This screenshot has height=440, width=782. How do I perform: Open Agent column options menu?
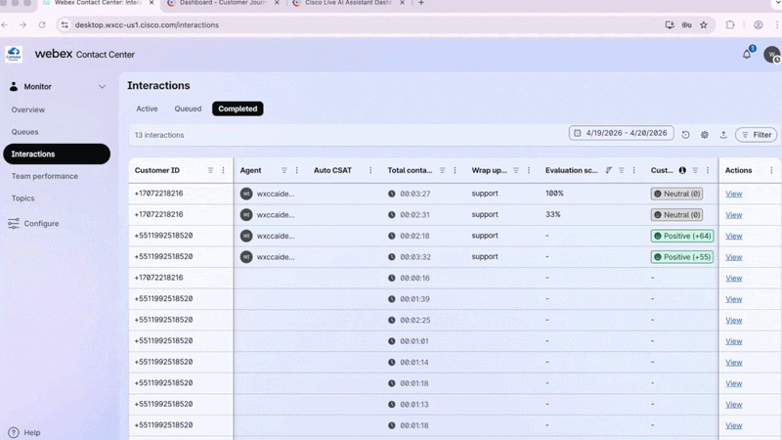297,170
